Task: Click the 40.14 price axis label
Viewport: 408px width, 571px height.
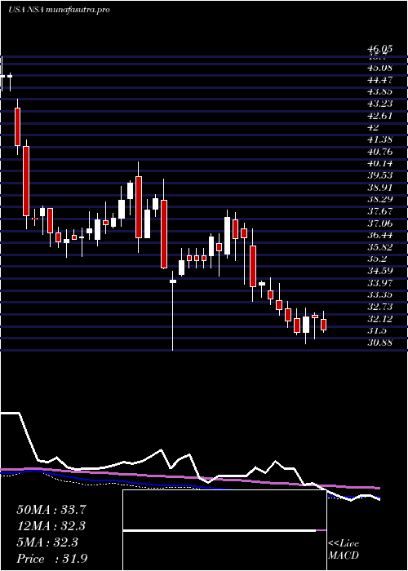Action: [379, 163]
